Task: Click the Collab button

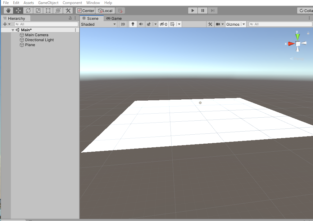Action: coord(306,10)
